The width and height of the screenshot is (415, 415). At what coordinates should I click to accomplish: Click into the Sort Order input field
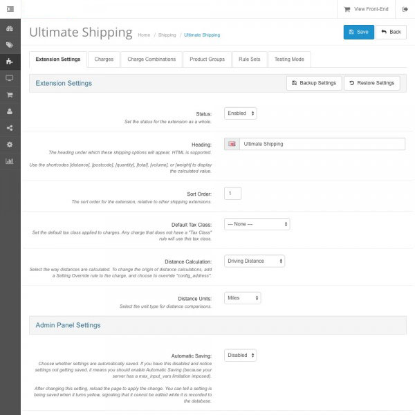pos(233,193)
